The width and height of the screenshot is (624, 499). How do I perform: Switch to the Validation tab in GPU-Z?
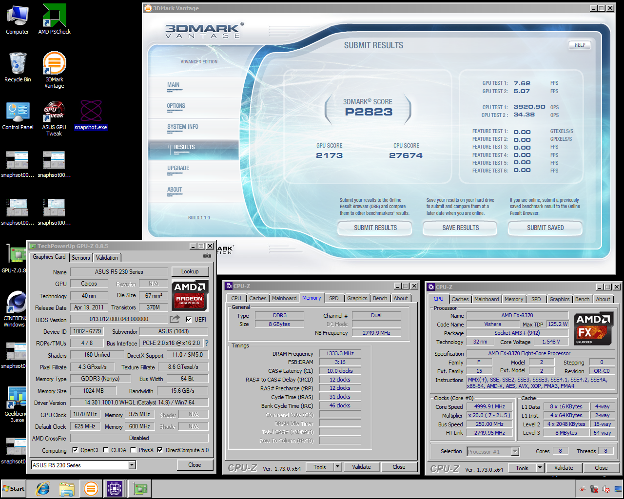click(x=107, y=258)
